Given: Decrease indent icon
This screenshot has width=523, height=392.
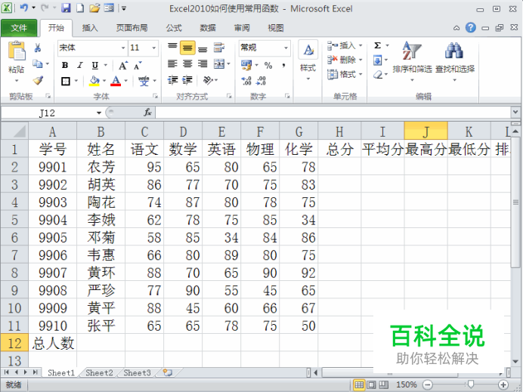Looking at the screenshot, I should tap(173, 80).
